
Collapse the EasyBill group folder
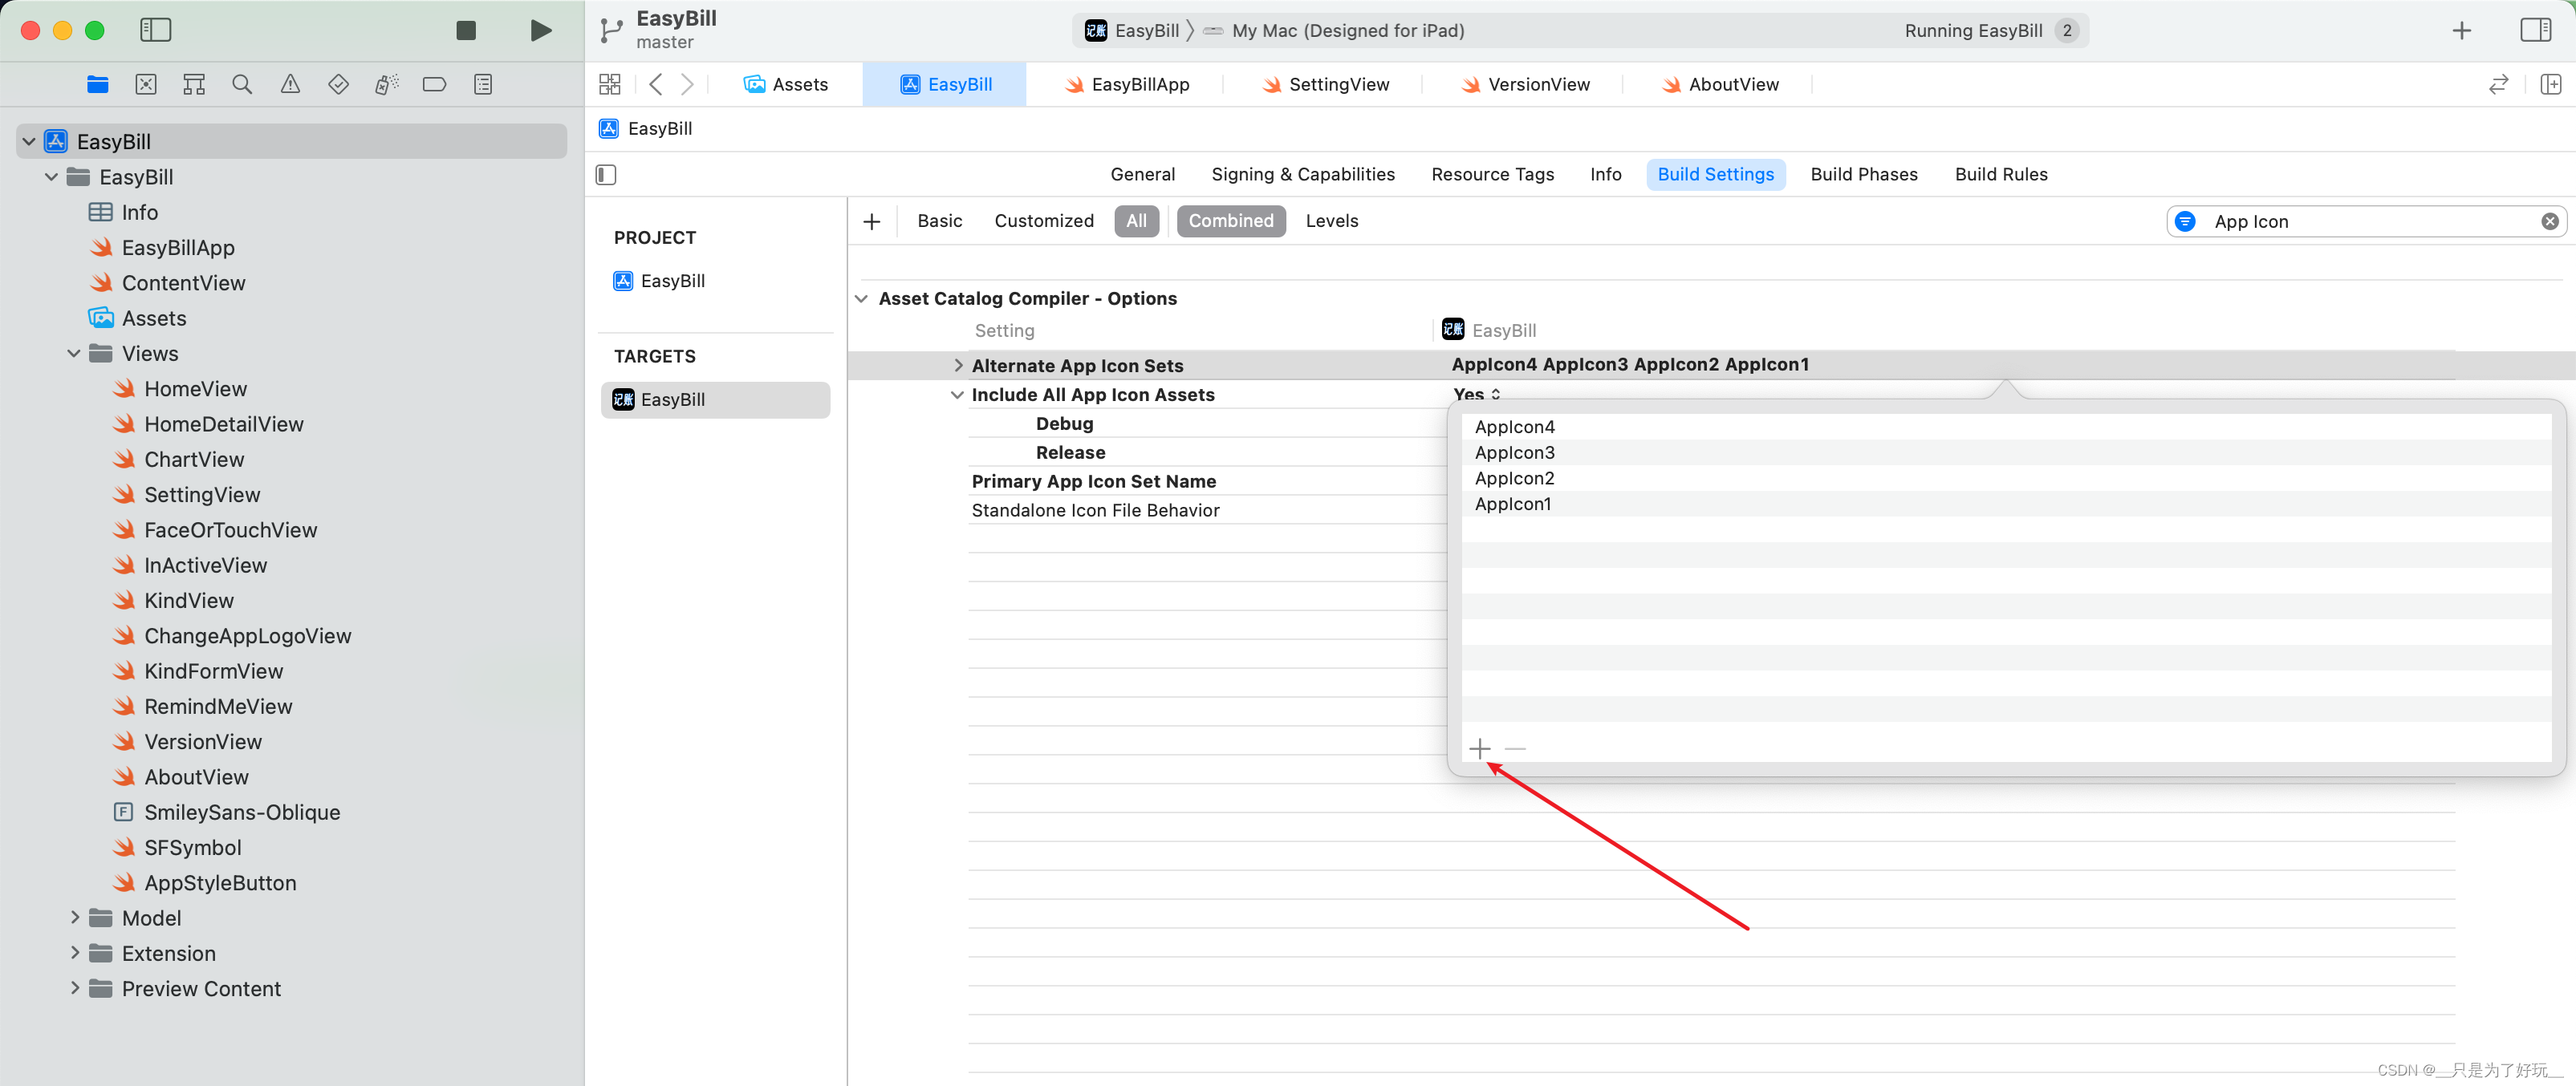(x=51, y=176)
